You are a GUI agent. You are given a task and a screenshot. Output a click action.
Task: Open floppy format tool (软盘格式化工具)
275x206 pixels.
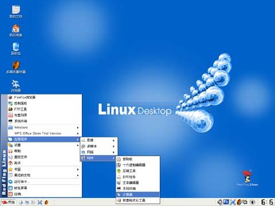click(137, 200)
